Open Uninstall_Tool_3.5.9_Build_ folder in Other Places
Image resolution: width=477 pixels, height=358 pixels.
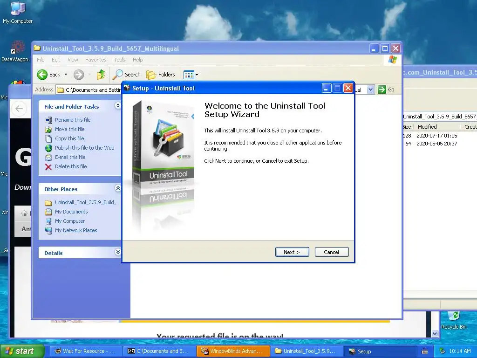pos(86,202)
